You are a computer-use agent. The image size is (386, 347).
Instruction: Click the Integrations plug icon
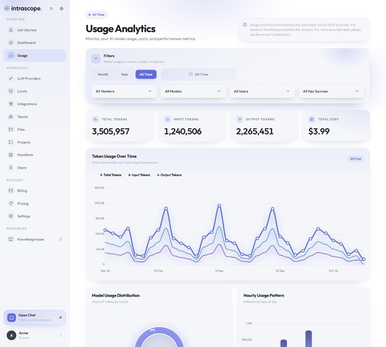pos(11,104)
